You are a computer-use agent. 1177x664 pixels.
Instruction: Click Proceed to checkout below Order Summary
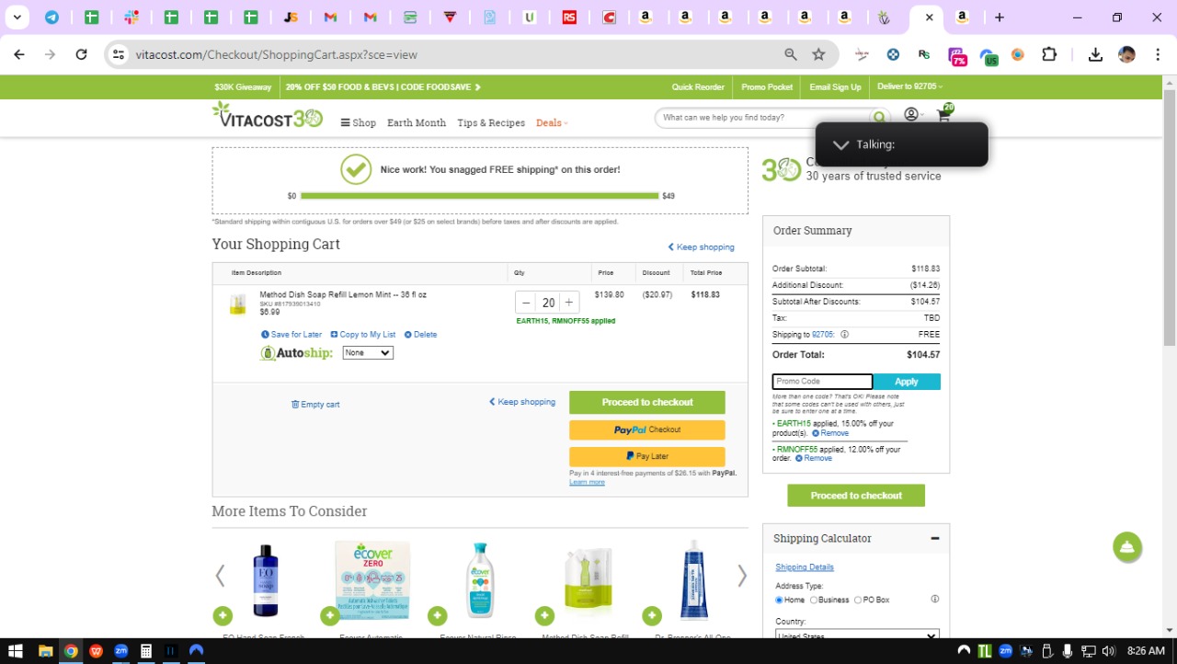pyautogui.click(x=856, y=496)
